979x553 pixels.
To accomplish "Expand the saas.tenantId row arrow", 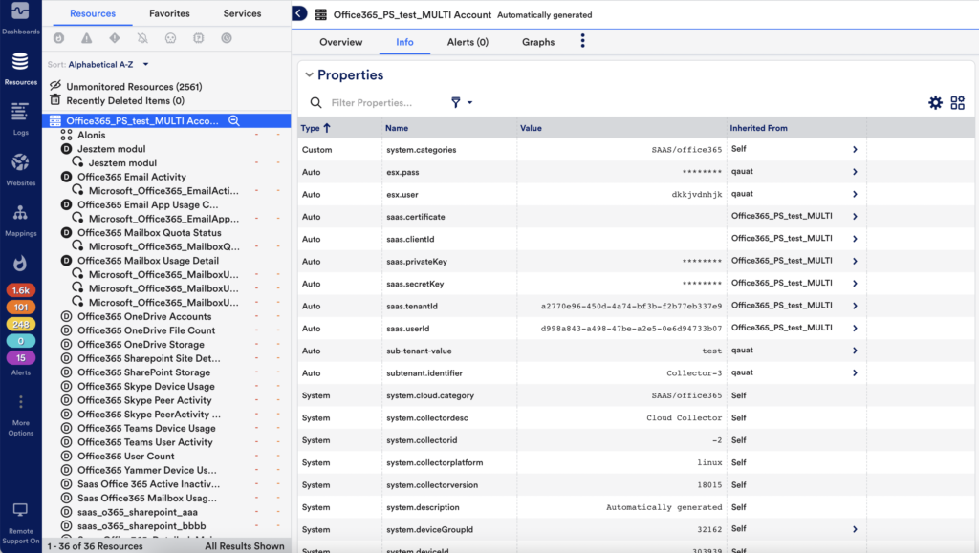I will (x=856, y=307).
